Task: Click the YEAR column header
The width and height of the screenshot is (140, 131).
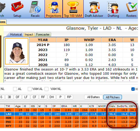Action: (x=43, y=40)
